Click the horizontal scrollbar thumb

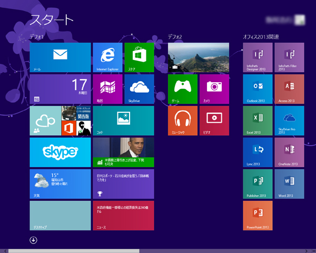(x=74, y=251)
